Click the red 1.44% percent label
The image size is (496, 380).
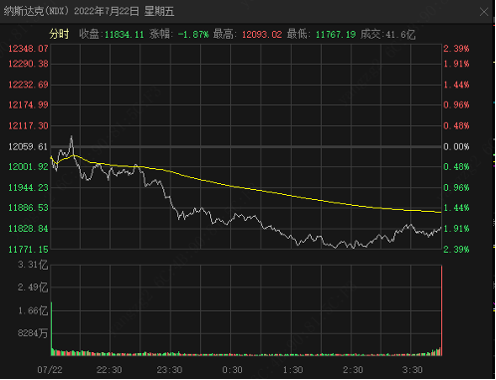coord(456,85)
